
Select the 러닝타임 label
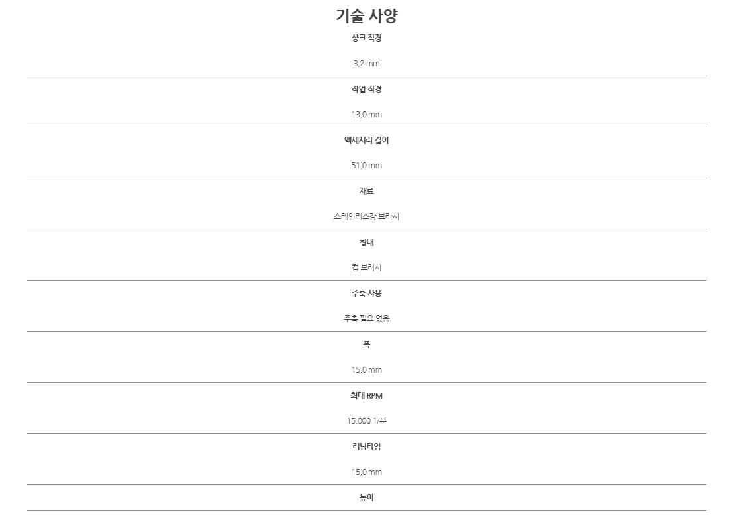(366, 446)
